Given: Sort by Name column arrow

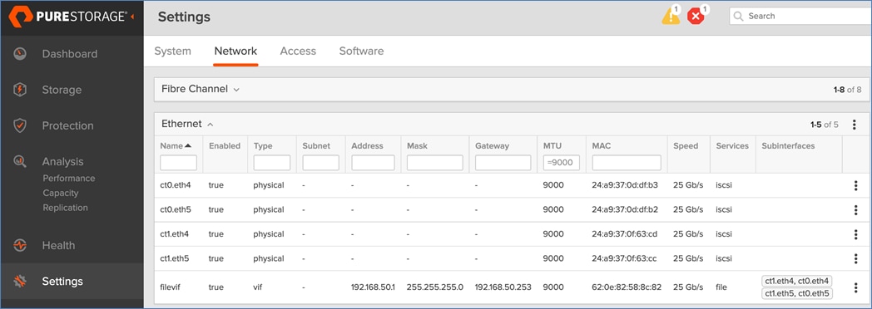Looking at the screenshot, I should 188,146.
